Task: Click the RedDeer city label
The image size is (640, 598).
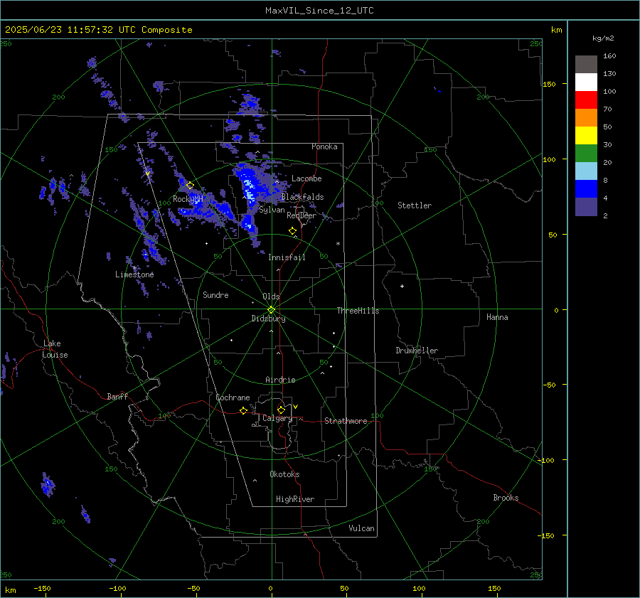Action: pyautogui.click(x=302, y=215)
